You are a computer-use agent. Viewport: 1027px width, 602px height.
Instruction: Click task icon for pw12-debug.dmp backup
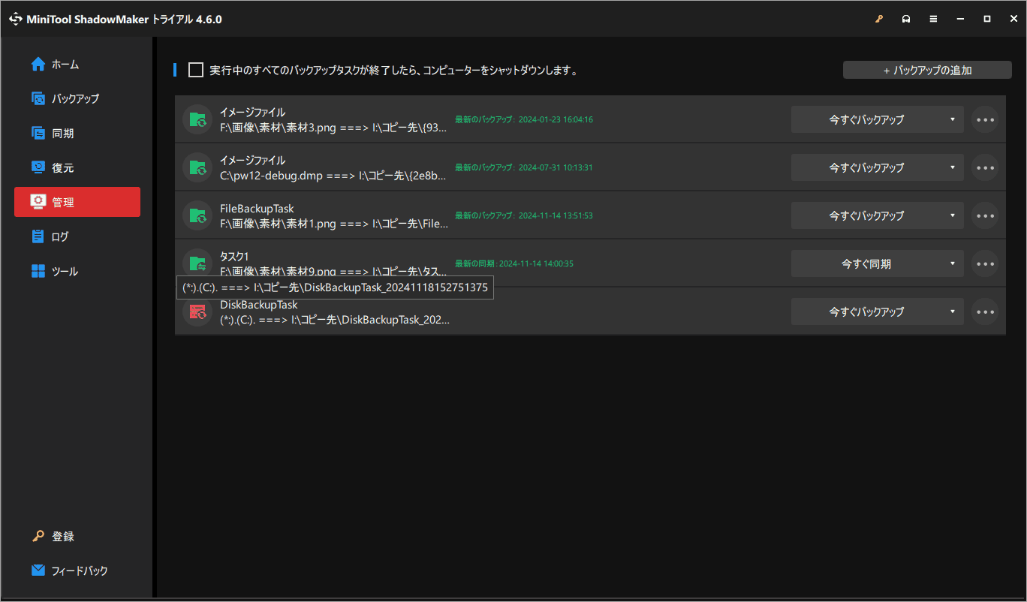197,167
